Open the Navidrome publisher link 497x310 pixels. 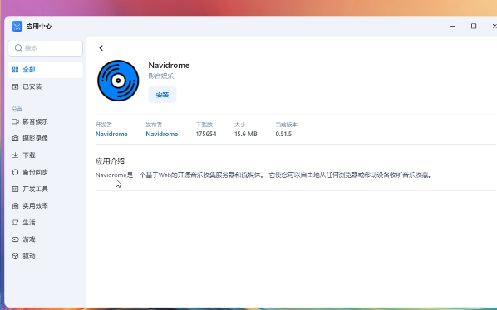162,134
